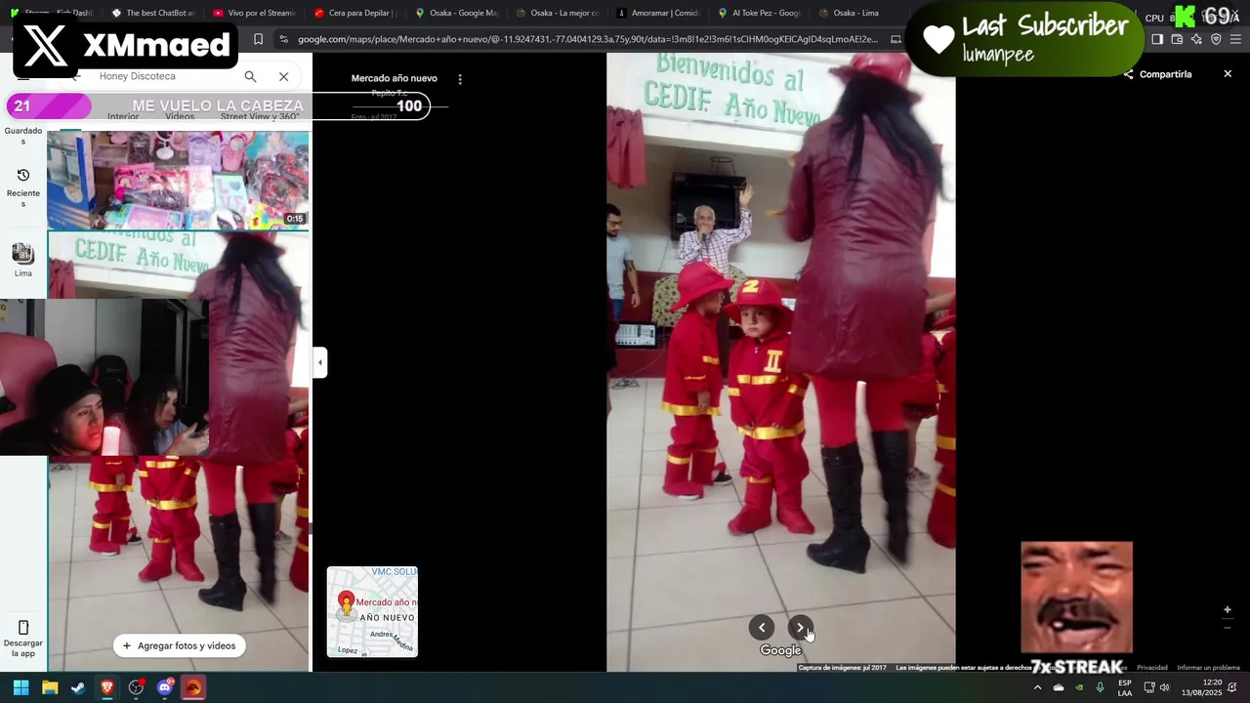The width and height of the screenshot is (1250, 703).
Task: Open the volume tray icon
Action: pyautogui.click(x=1164, y=687)
